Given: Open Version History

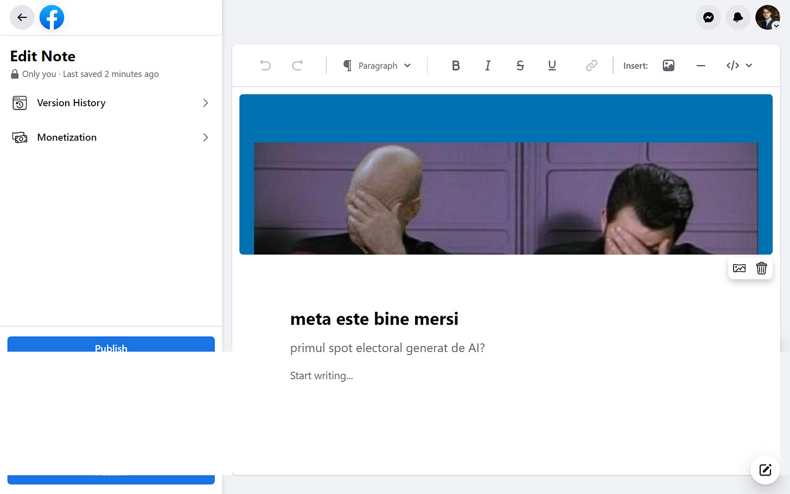Looking at the screenshot, I should click(x=111, y=103).
